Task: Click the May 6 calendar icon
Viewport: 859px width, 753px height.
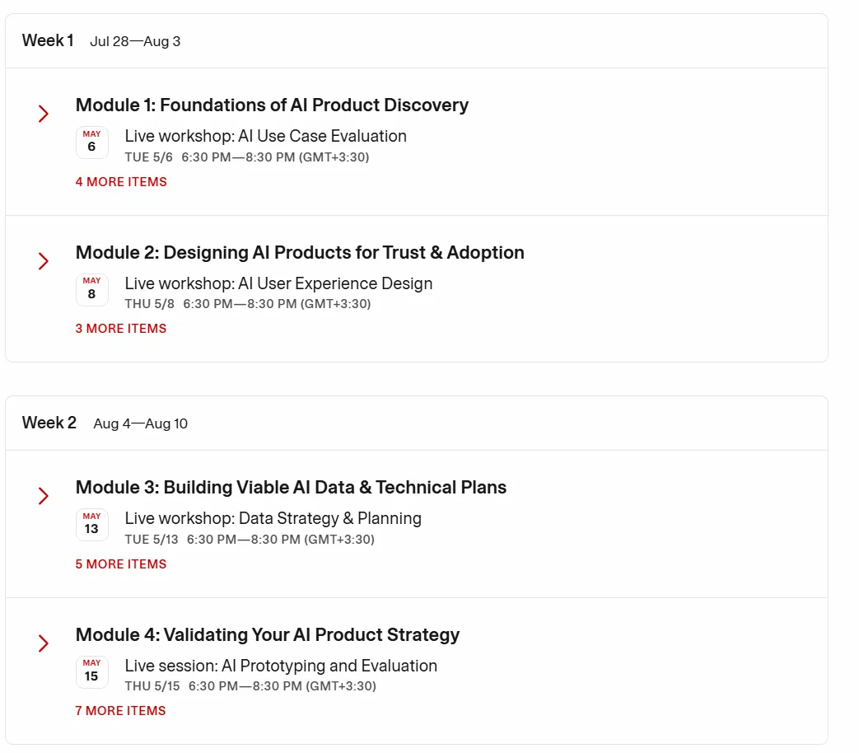Action: (92, 143)
